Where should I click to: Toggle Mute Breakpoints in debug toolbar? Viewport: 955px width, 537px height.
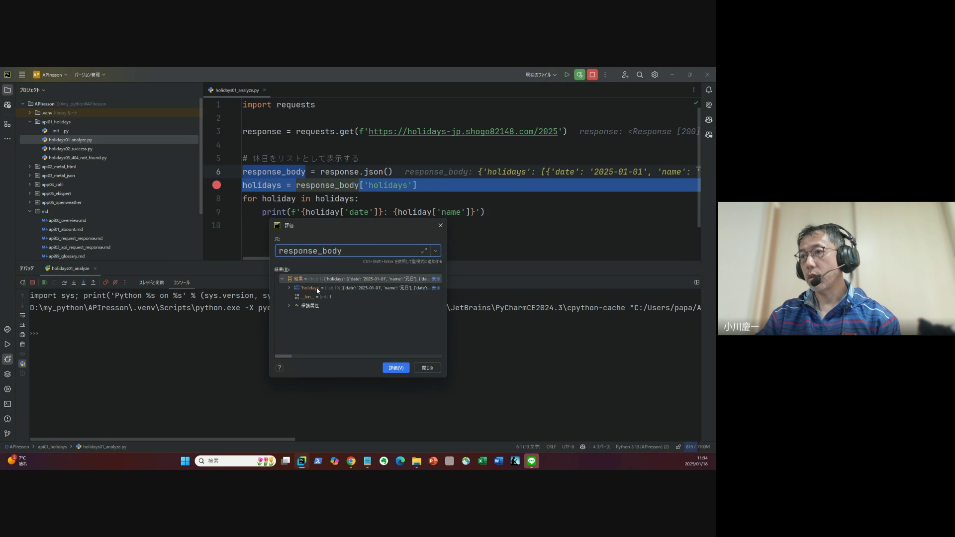click(115, 282)
